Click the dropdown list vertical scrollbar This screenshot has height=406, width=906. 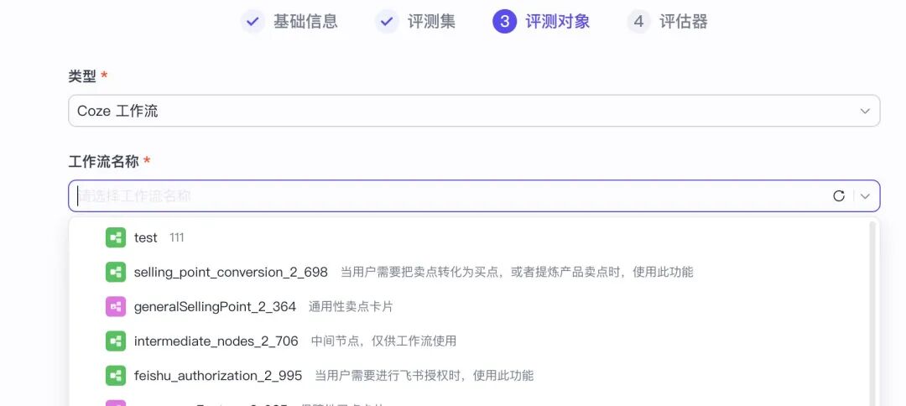click(x=872, y=314)
